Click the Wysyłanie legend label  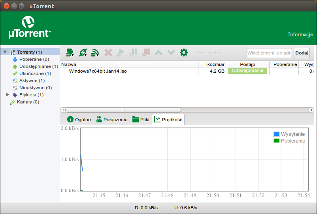click(293, 134)
